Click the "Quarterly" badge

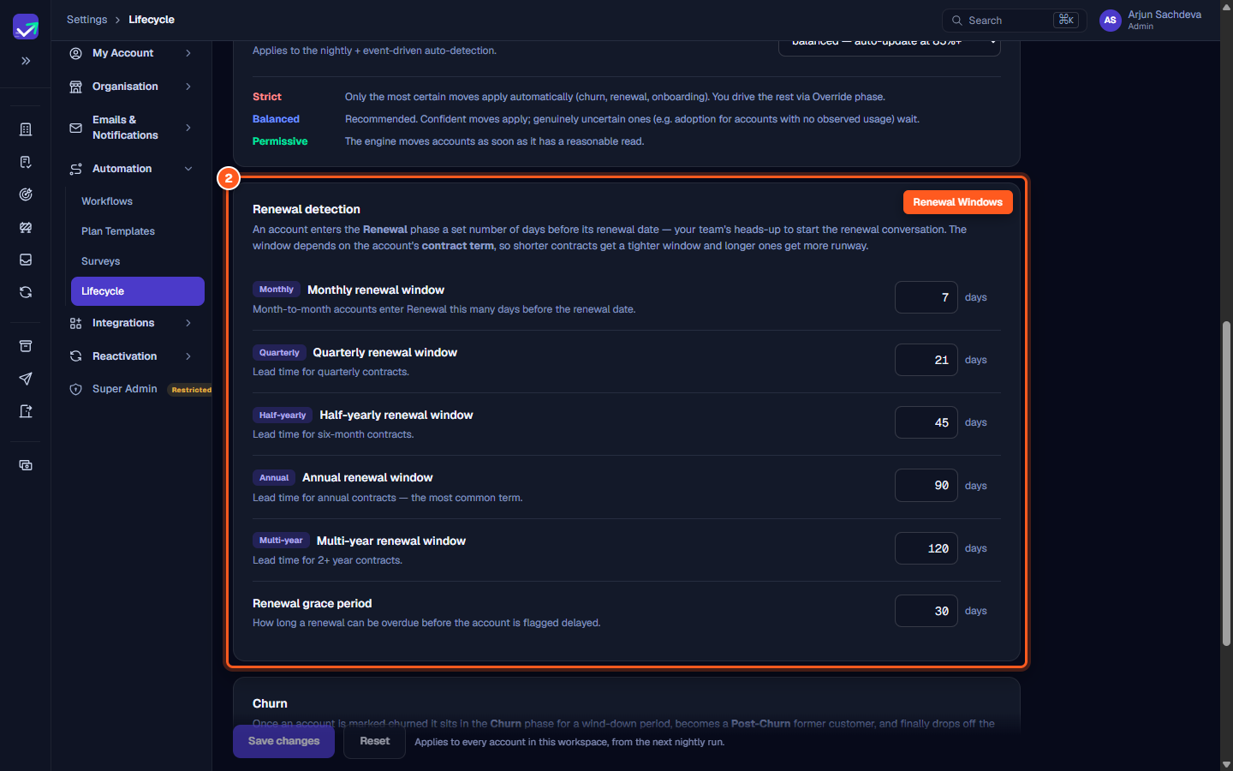click(279, 352)
